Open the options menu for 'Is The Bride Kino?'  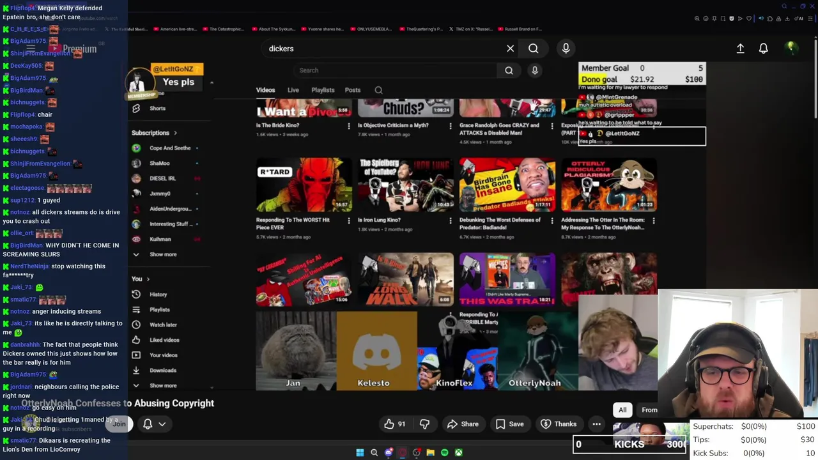(348, 126)
